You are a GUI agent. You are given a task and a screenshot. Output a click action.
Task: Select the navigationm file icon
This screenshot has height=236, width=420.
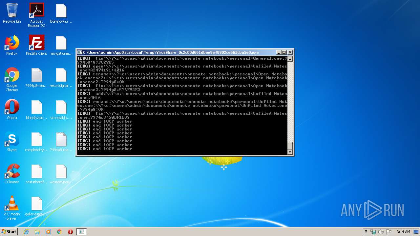pos(61,46)
